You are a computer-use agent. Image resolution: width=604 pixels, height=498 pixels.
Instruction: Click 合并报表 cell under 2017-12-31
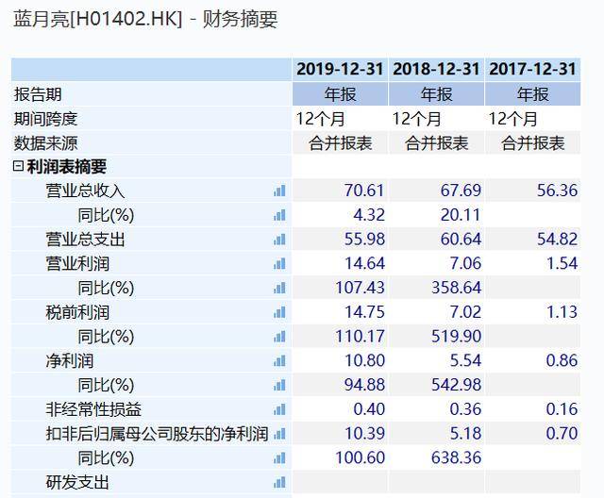(532, 142)
